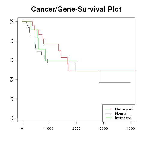Image resolution: width=144 pixels, height=144 pixels.
Task: Click the x-axis tick label 0
Action: click(22, 128)
